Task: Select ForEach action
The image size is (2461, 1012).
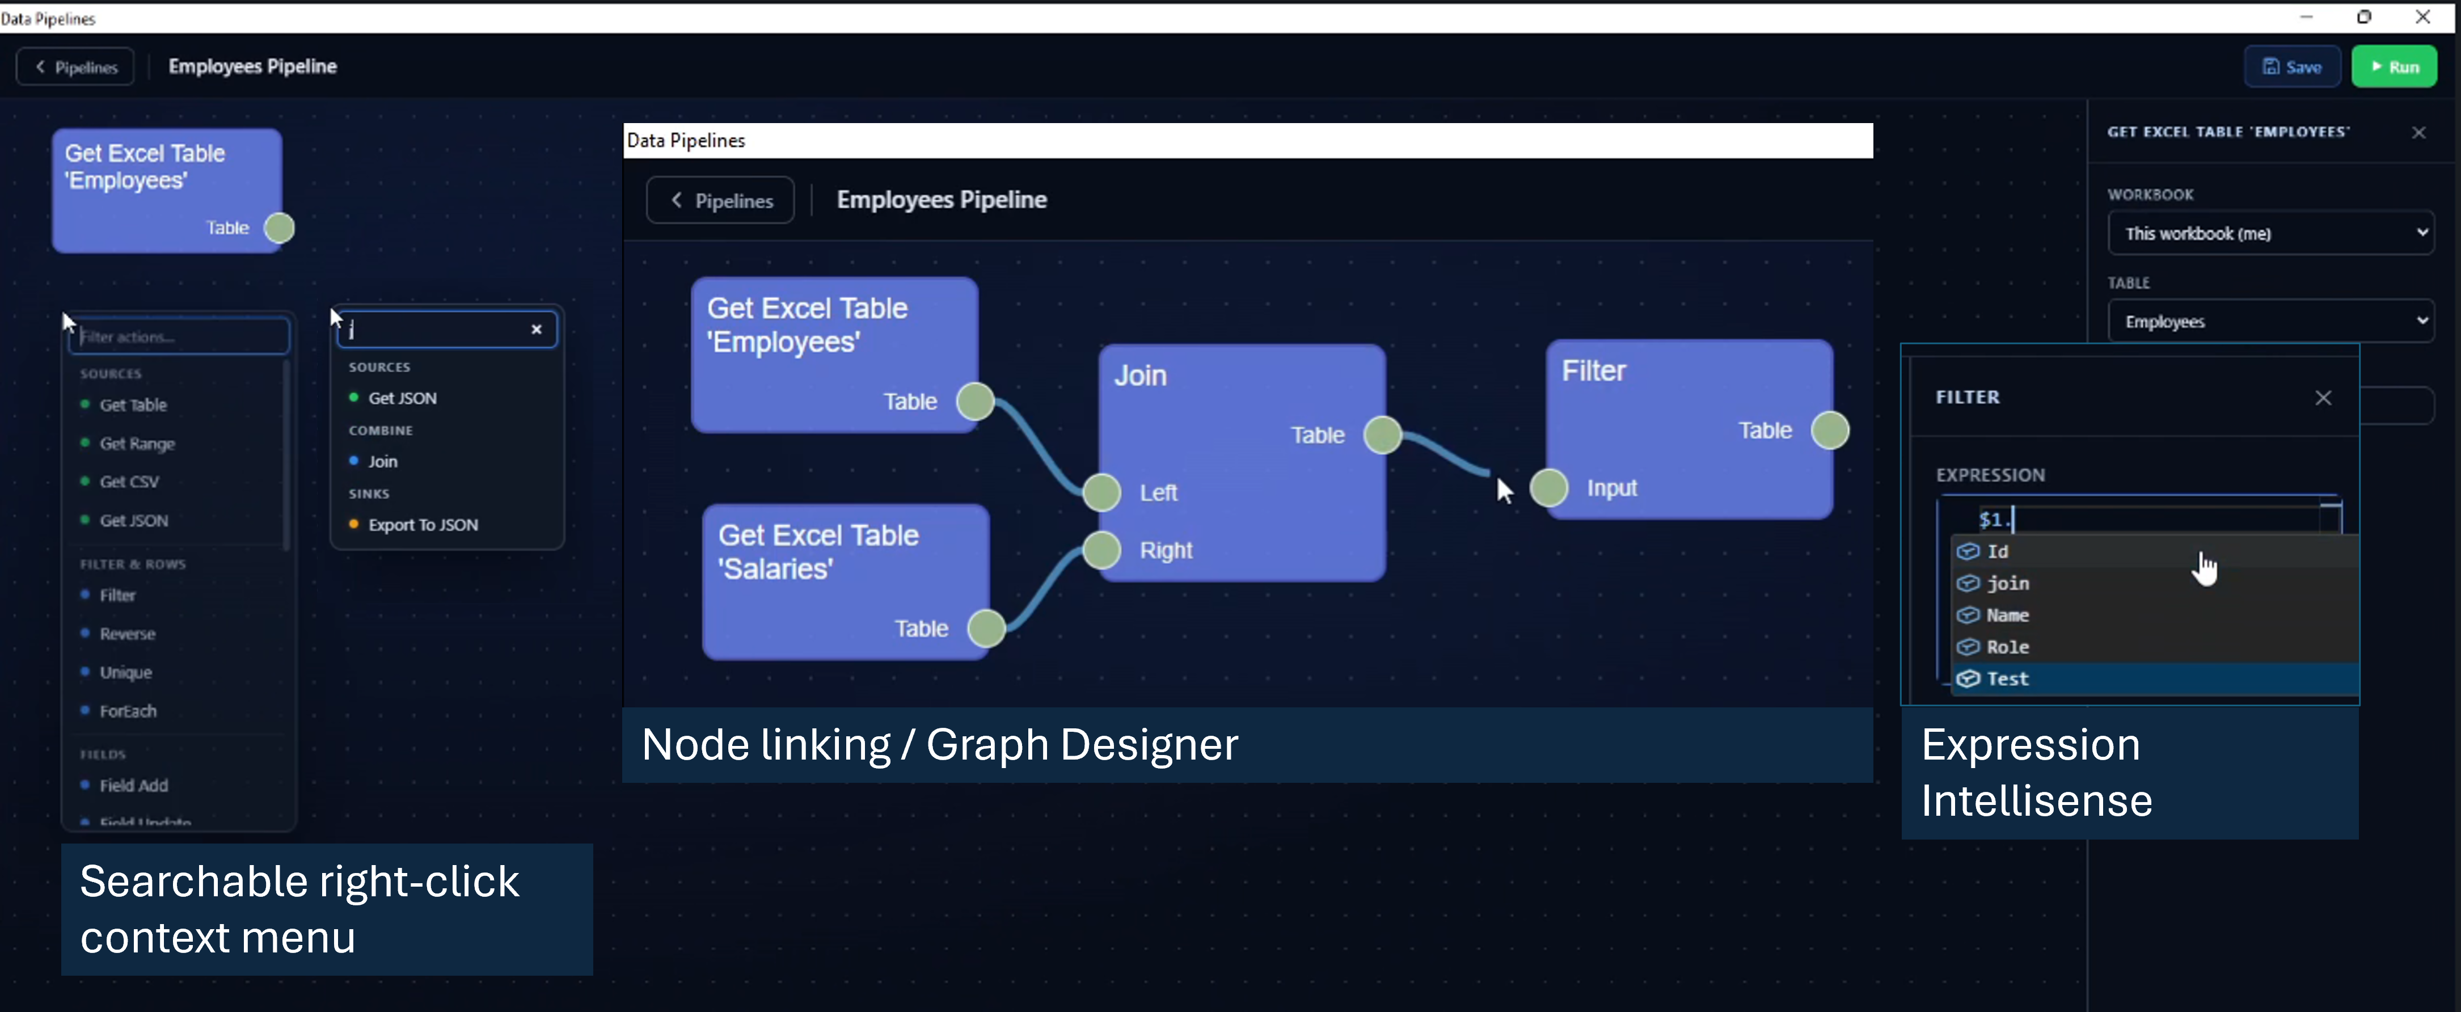Action: click(128, 711)
